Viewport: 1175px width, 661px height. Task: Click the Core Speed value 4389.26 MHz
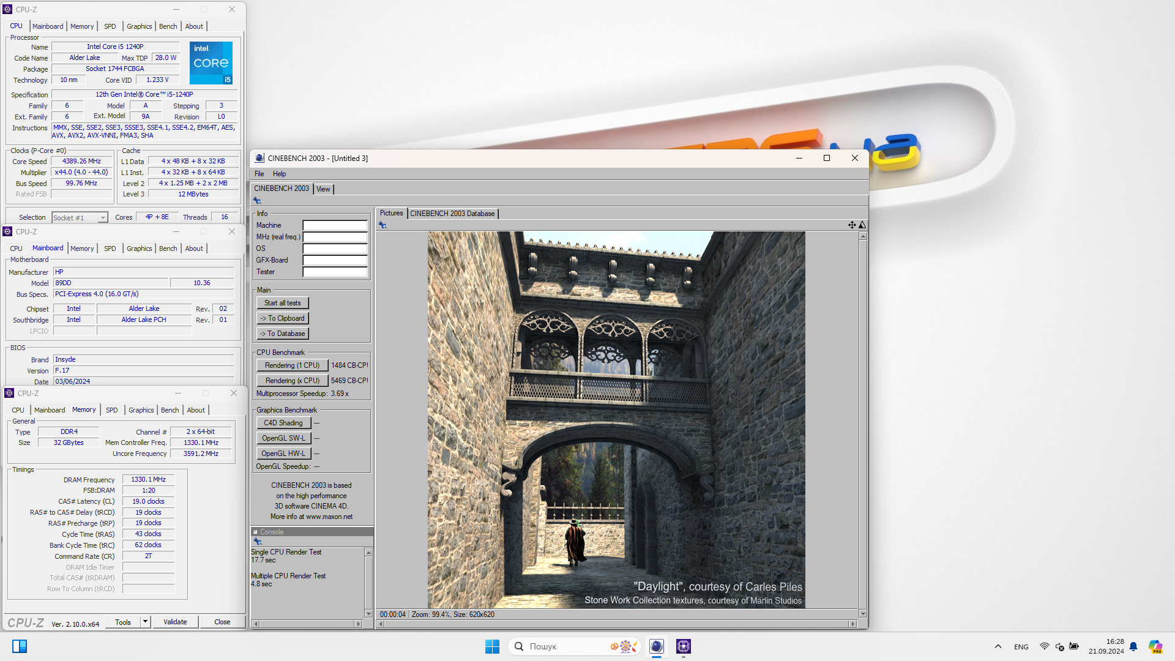pyautogui.click(x=81, y=162)
